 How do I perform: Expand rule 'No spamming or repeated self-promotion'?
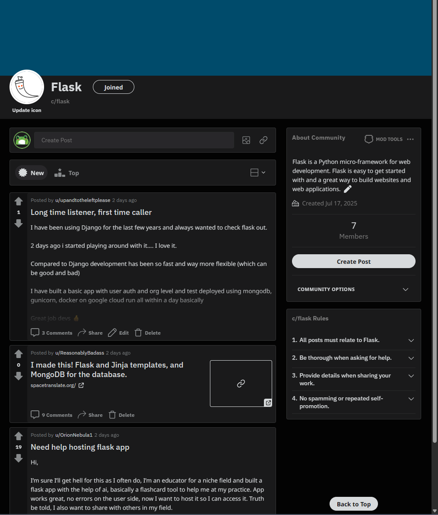tap(354, 402)
